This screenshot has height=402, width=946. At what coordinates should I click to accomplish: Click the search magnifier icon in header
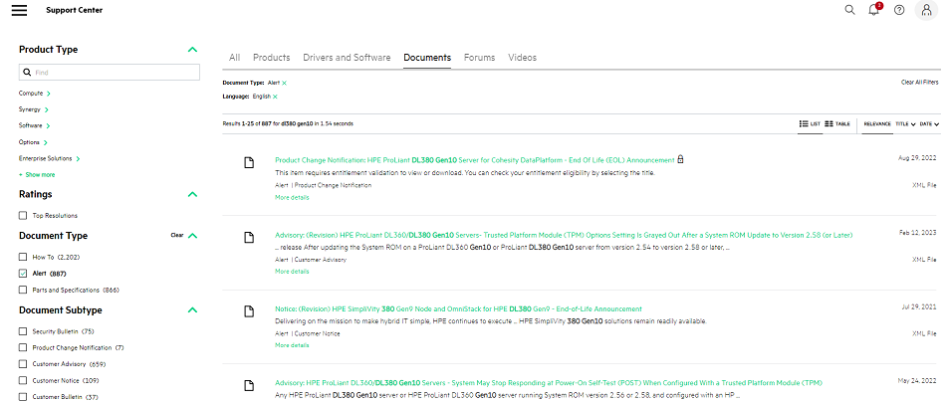849,10
